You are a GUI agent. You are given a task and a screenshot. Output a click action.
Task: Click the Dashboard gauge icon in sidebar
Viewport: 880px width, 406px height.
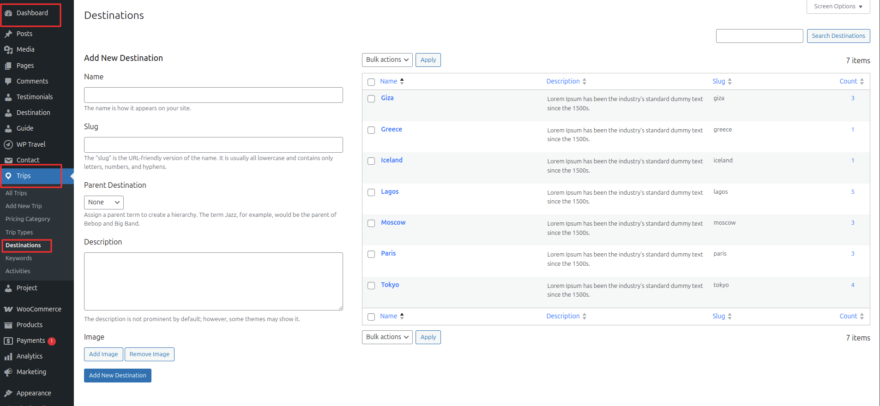coord(8,13)
